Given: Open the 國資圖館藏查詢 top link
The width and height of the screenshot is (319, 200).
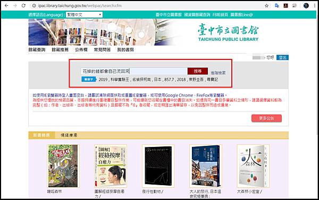Looking at the screenshot, I should pos(197,15).
